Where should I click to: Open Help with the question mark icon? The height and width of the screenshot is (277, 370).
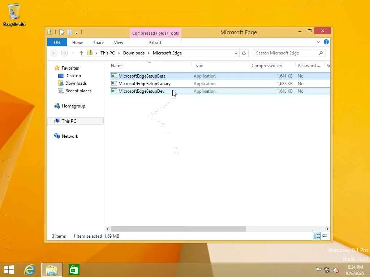(x=326, y=42)
